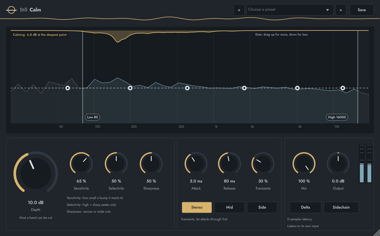
Task: Click the Depth knob
Action: tap(36, 173)
